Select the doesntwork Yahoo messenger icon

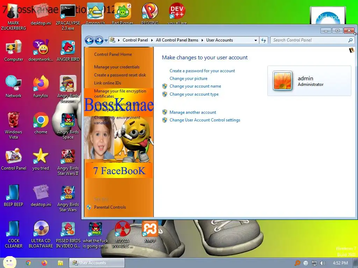click(x=41, y=50)
